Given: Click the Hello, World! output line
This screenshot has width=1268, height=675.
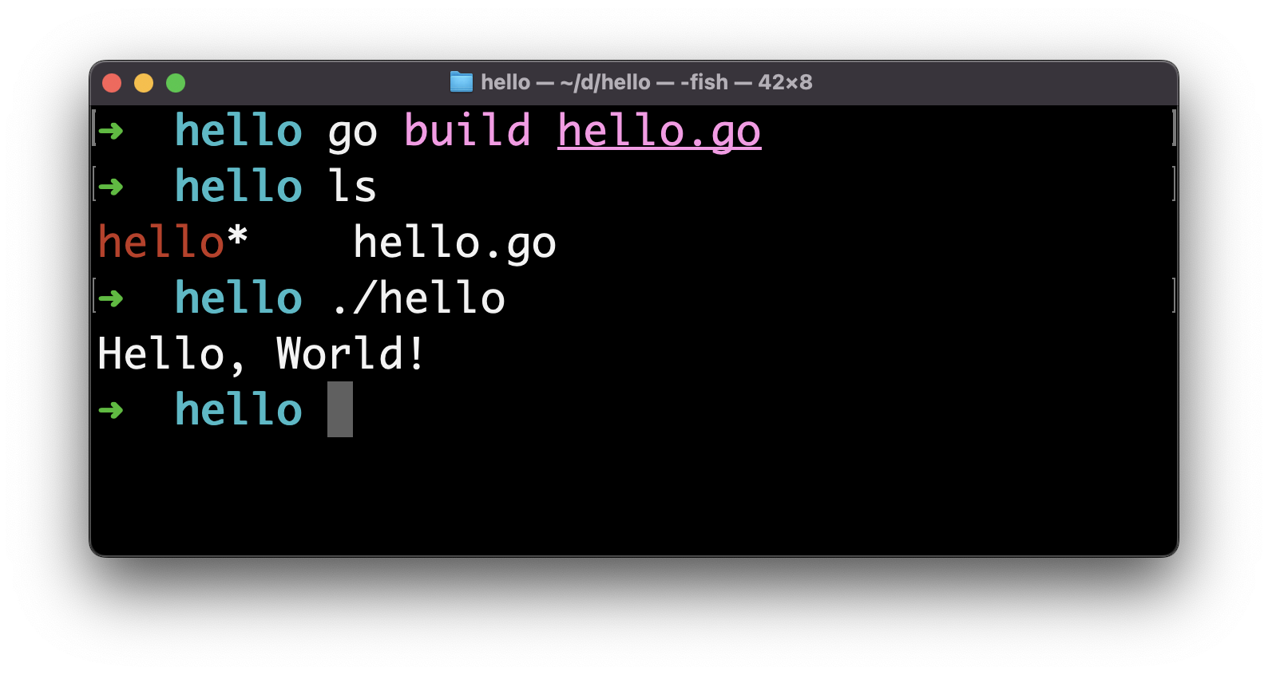Looking at the screenshot, I should (x=261, y=354).
